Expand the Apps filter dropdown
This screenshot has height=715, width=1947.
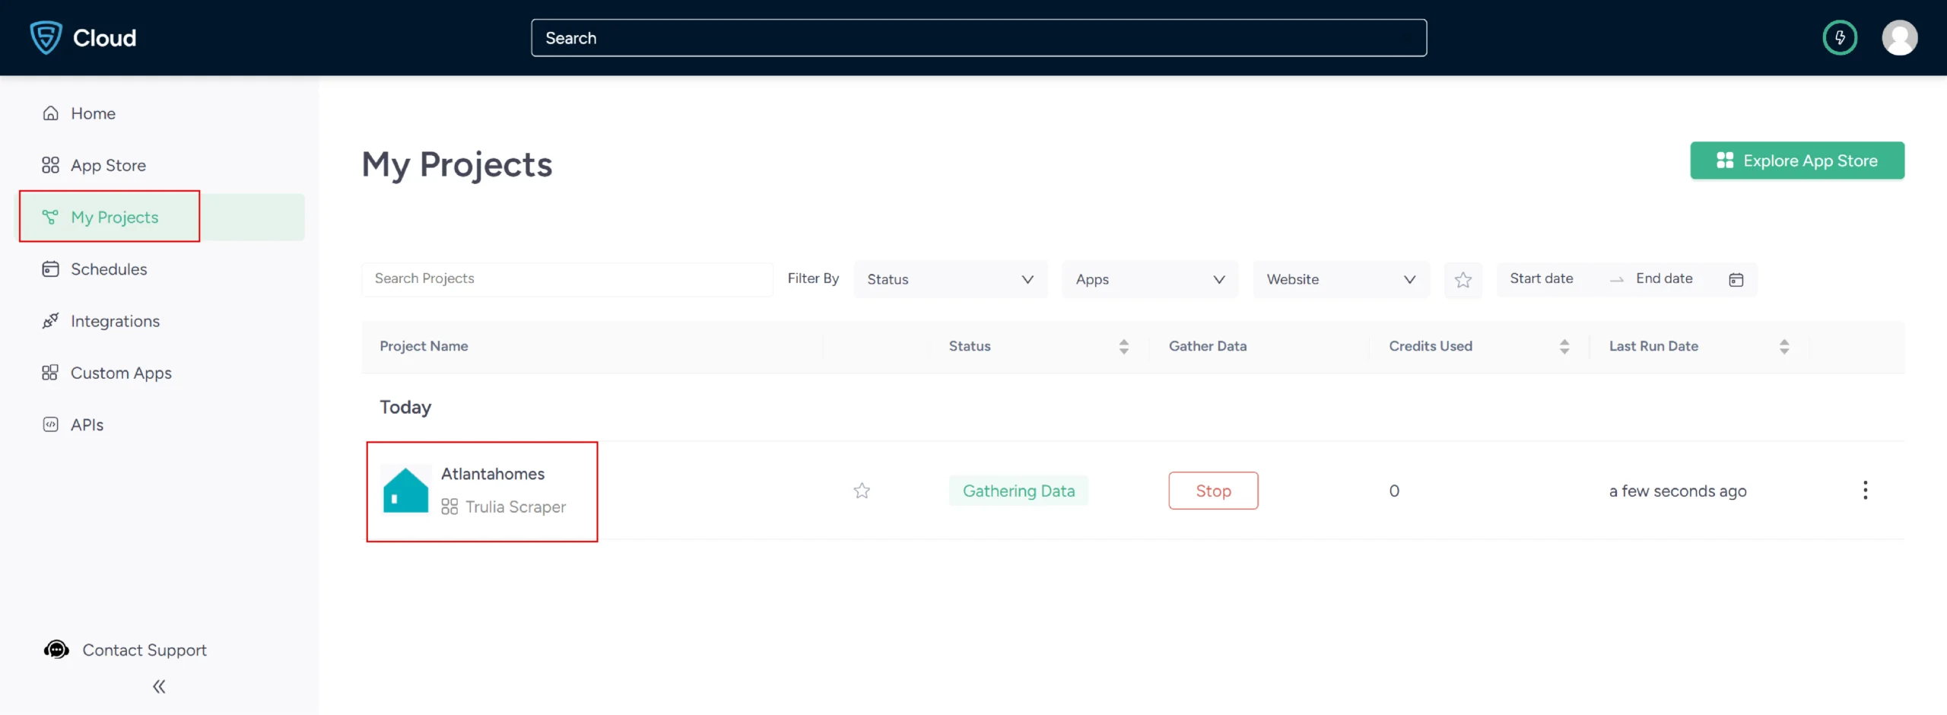coord(1150,279)
